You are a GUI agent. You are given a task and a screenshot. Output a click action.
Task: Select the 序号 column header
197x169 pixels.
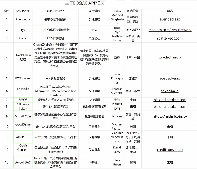pyautogui.click(x=7, y=11)
